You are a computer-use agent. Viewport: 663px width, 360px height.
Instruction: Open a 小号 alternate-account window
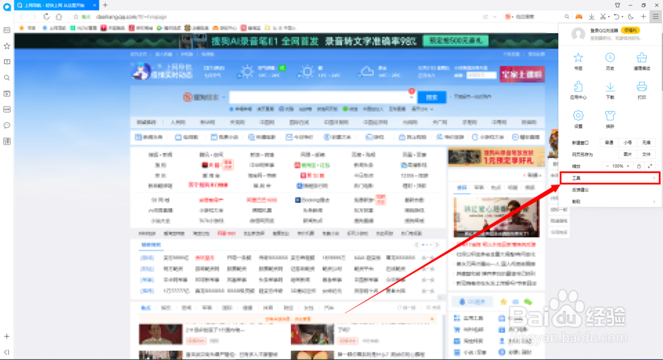point(627,143)
